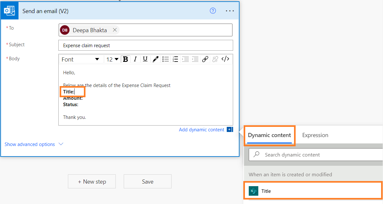This screenshot has height=204, width=383.
Task: Open help for the Send an email action
Action: pyautogui.click(x=212, y=11)
